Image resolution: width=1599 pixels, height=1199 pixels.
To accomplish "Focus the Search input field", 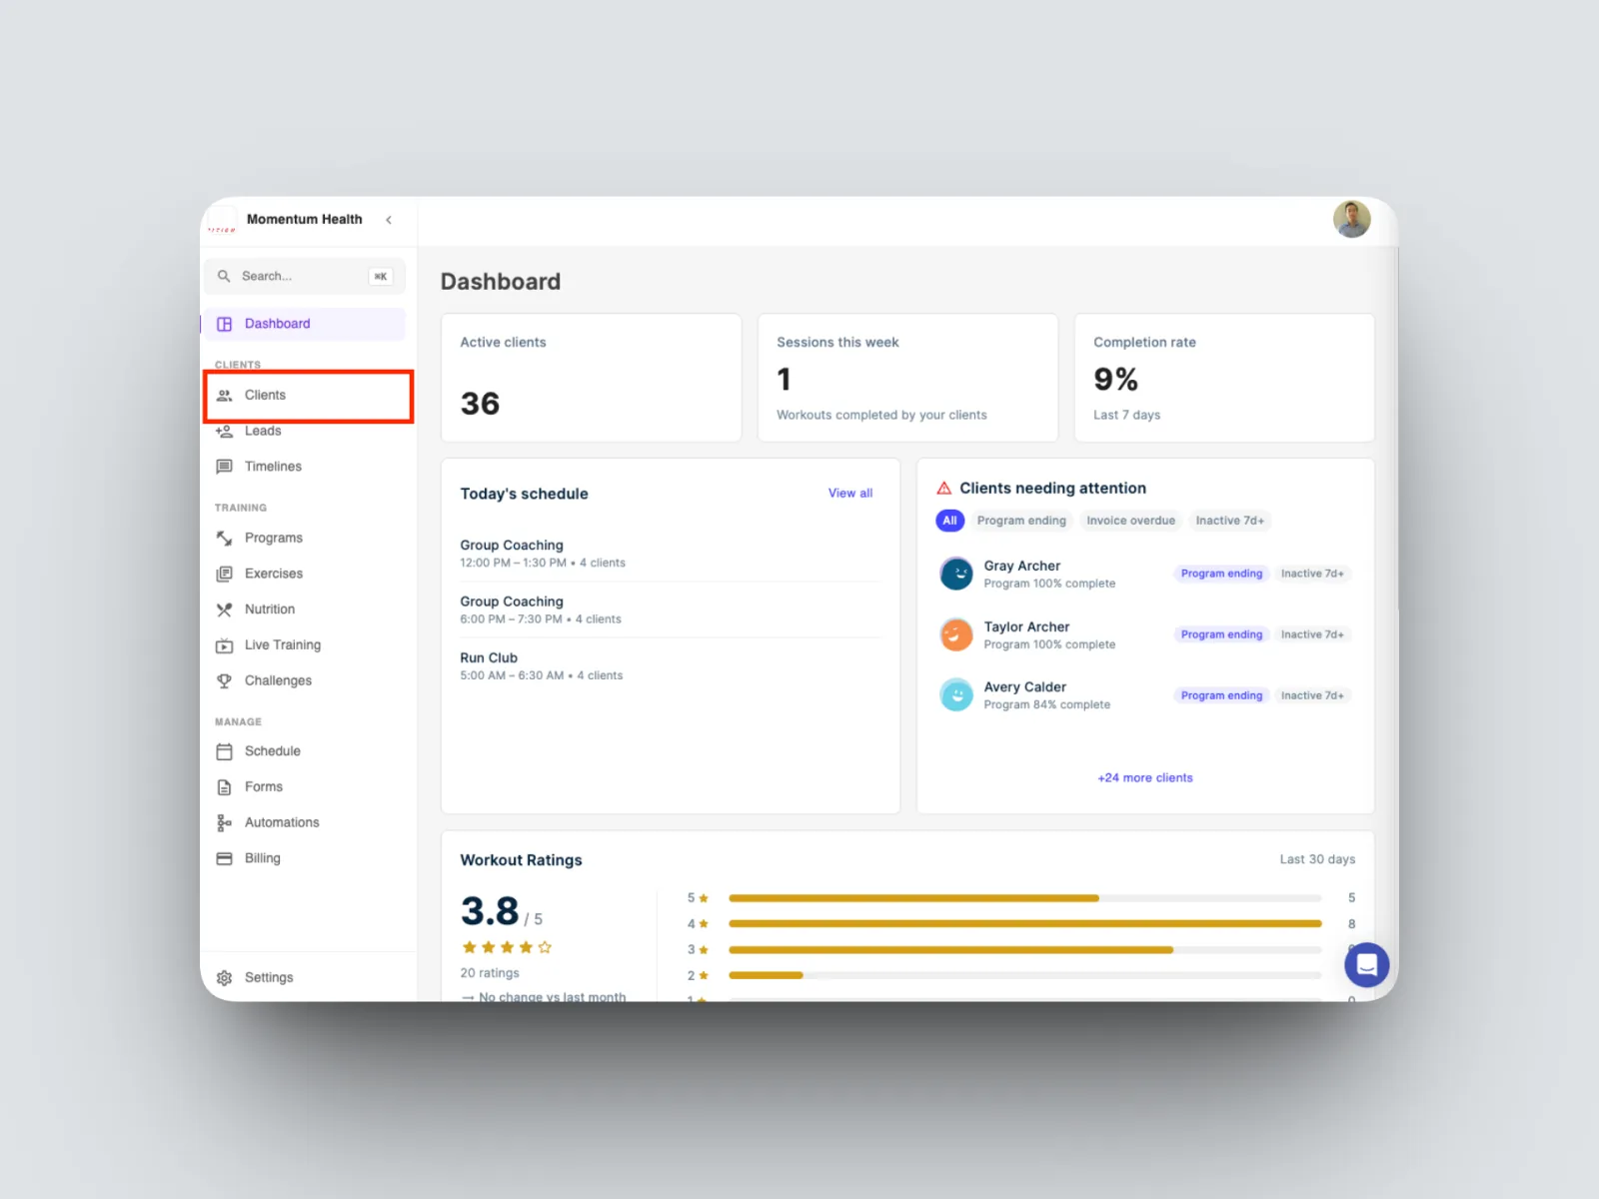I will tap(305, 276).
